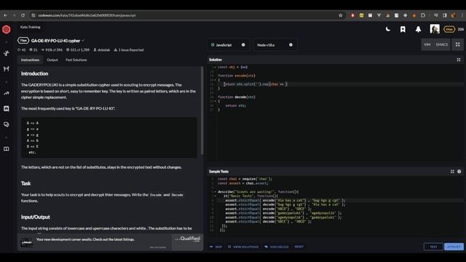
Task: Toggle fullscreen layout icon next to EMACS
Action: coord(458,44)
